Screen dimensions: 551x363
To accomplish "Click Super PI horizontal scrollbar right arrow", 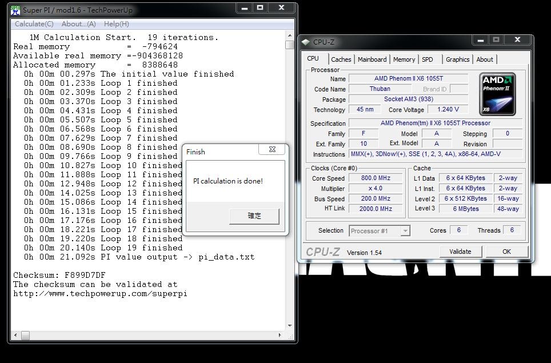I will 280,335.
